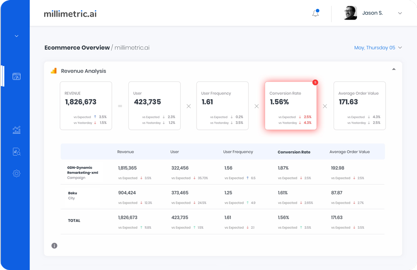Select the Revenue column header
Screen dimensions: 417x270
pyautogui.click(x=126, y=151)
